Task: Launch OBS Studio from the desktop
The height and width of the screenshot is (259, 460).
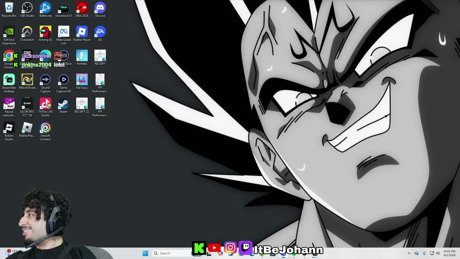Action: pos(27,10)
